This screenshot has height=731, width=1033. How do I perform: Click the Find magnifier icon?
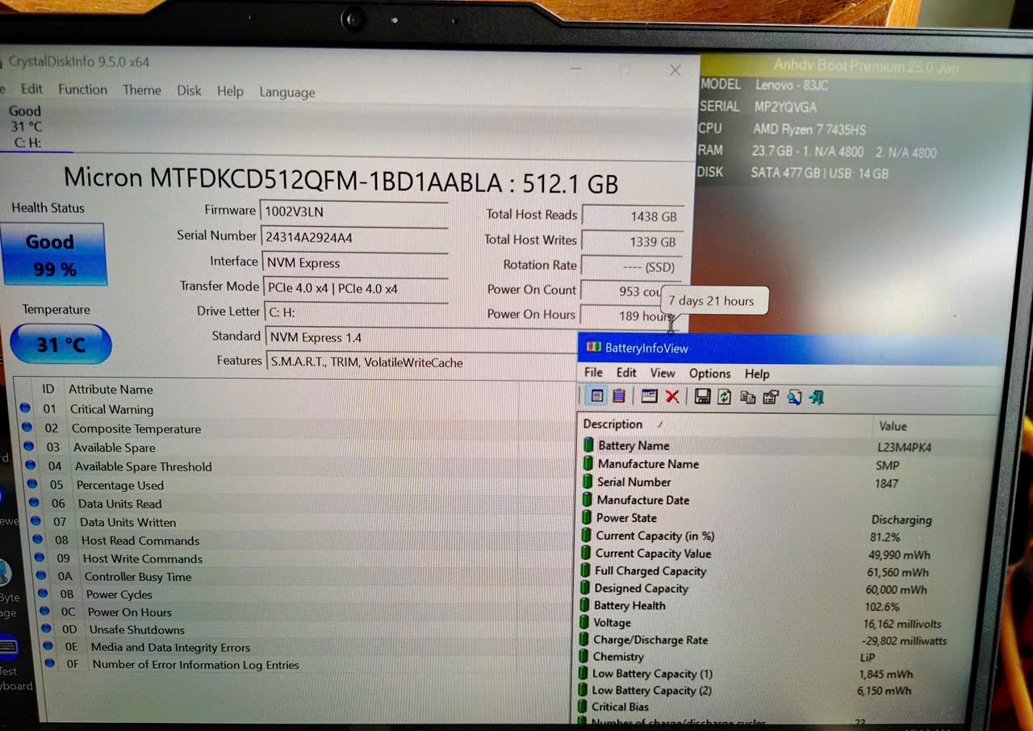[794, 397]
